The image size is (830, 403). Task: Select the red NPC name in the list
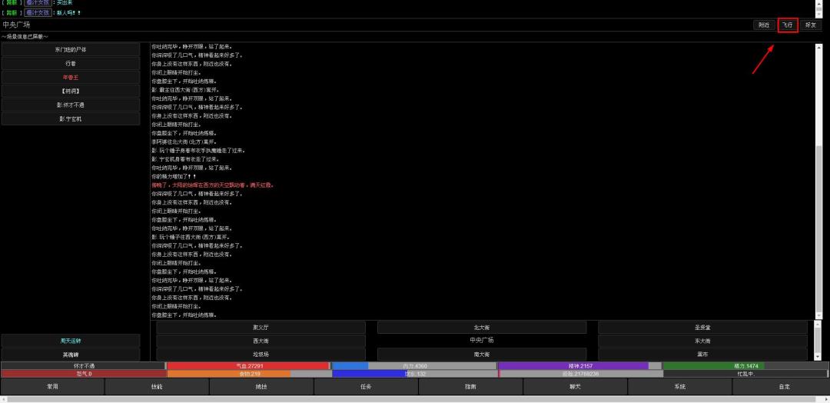pos(71,78)
